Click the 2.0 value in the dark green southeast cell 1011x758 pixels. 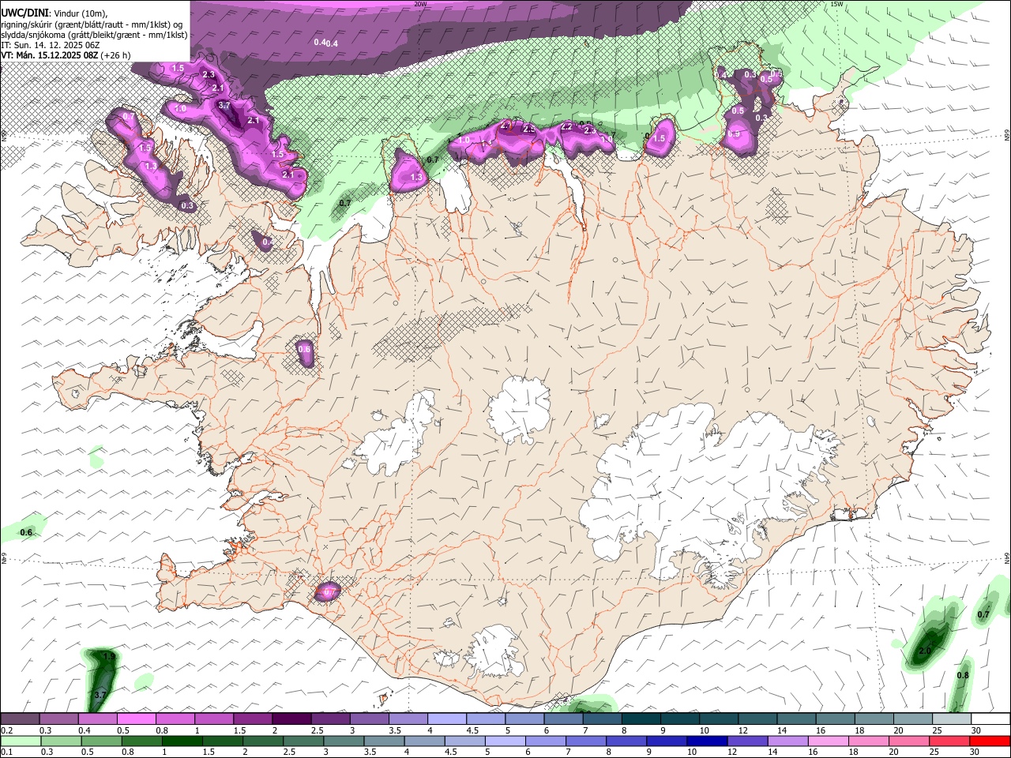(924, 651)
